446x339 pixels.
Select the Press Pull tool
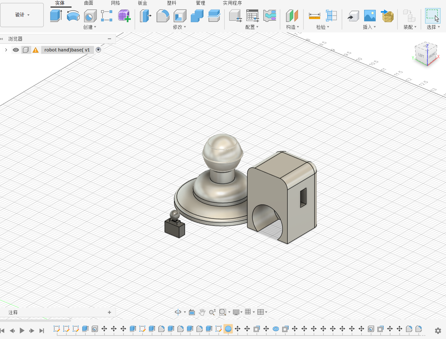click(146, 16)
